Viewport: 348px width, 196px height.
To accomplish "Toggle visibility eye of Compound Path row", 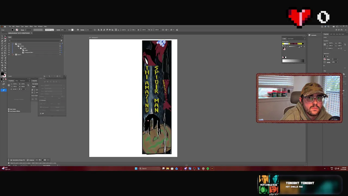I will (9, 53).
